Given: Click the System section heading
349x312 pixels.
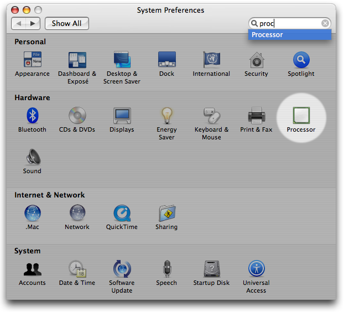Looking at the screenshot, I should [x=27, y=251].
